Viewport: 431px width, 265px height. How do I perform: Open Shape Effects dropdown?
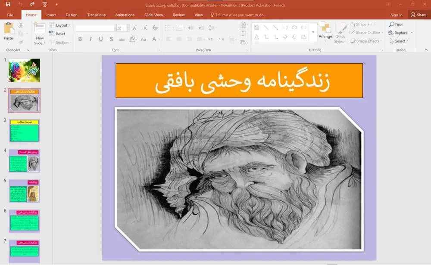click(x=366, y=41)
